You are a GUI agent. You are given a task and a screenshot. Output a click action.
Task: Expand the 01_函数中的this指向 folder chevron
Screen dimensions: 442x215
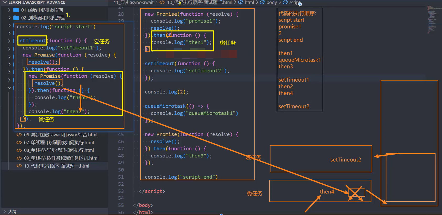9,10
